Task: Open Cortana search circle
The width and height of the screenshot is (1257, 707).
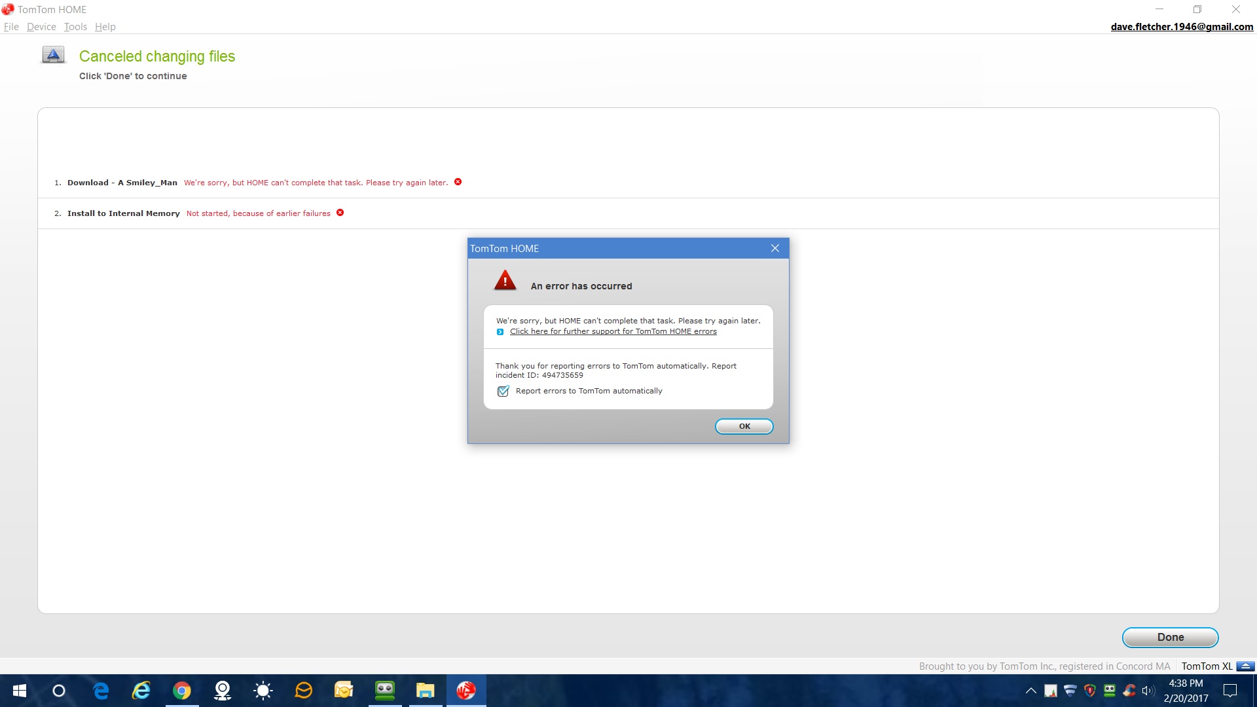Action: click(59, 691)
